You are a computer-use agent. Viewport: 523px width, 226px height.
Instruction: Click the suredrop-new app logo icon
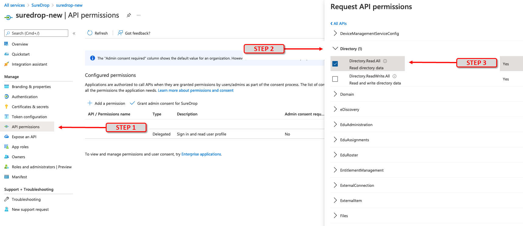9,17
